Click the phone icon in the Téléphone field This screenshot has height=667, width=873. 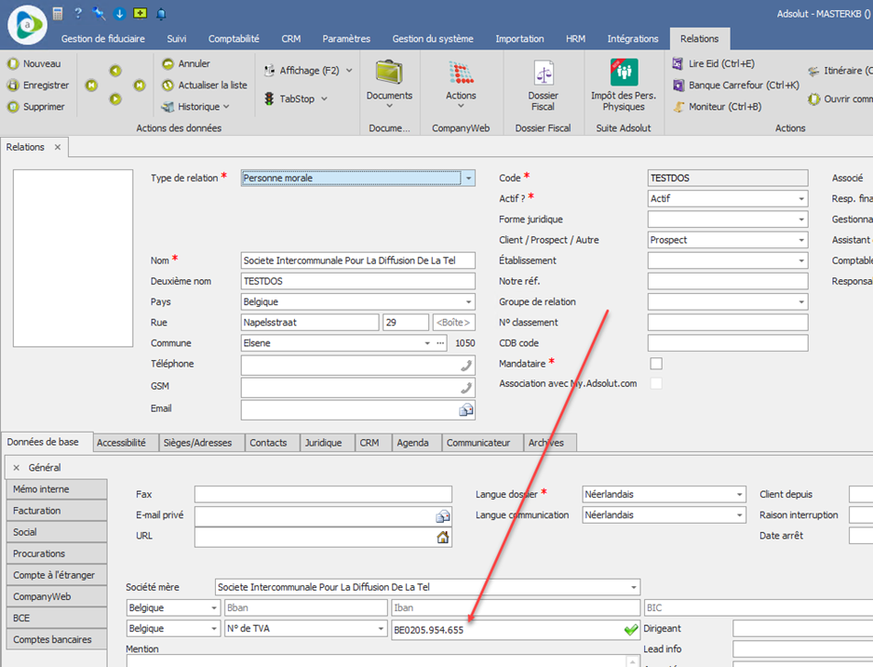pos(466,366)
